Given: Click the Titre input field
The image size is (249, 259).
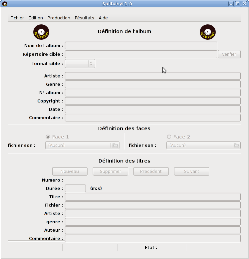Looking at the screenshot, I should click(x=153, y=197).
